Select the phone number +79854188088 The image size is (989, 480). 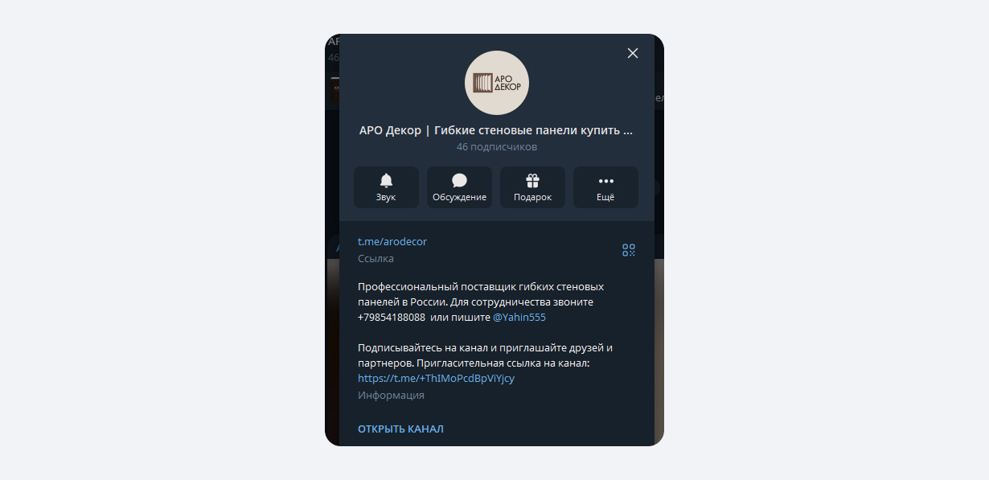point(392,317)
